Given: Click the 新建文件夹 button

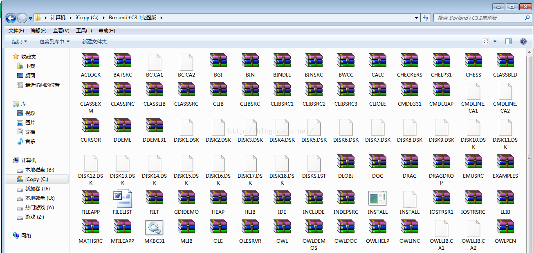Looking at the screenshot, I should pyautogui.click(x=94, y=41).
